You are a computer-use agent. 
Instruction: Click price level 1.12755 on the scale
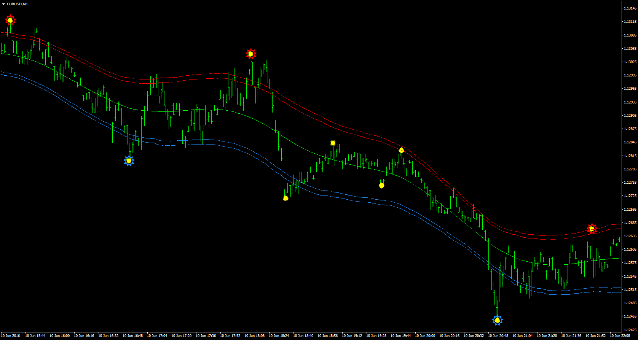pos(630,182)
